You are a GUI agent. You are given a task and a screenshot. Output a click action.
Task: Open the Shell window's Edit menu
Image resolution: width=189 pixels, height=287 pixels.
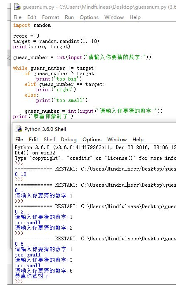tap(33, 140)
